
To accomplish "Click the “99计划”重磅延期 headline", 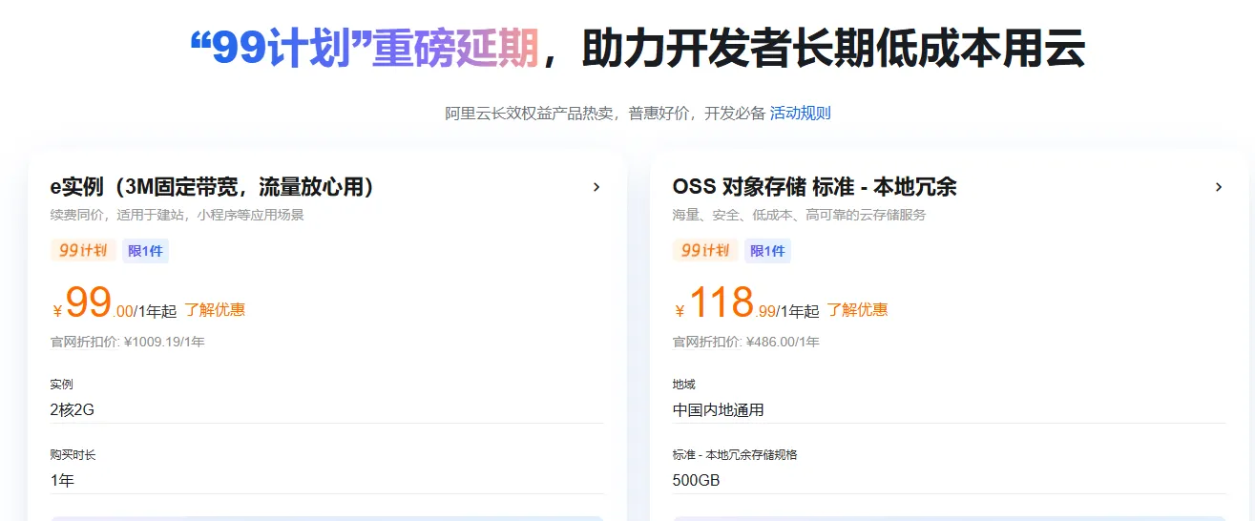I will (365, 49).
